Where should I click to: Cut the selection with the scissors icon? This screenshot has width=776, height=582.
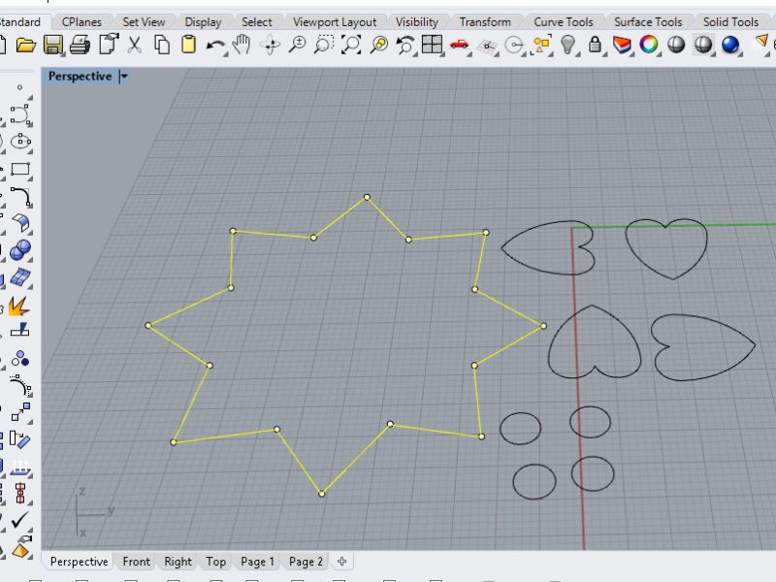tap(134, 45)
